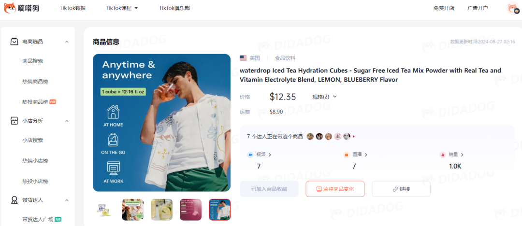Image resolution: width=522 pixels, height=226 pixels.
Task: Click the 电商选品 shopping bag icon
Action: pos(14,42)
